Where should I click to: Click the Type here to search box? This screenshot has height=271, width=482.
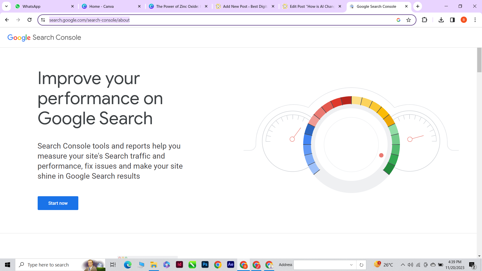click(x=60, y=265)
